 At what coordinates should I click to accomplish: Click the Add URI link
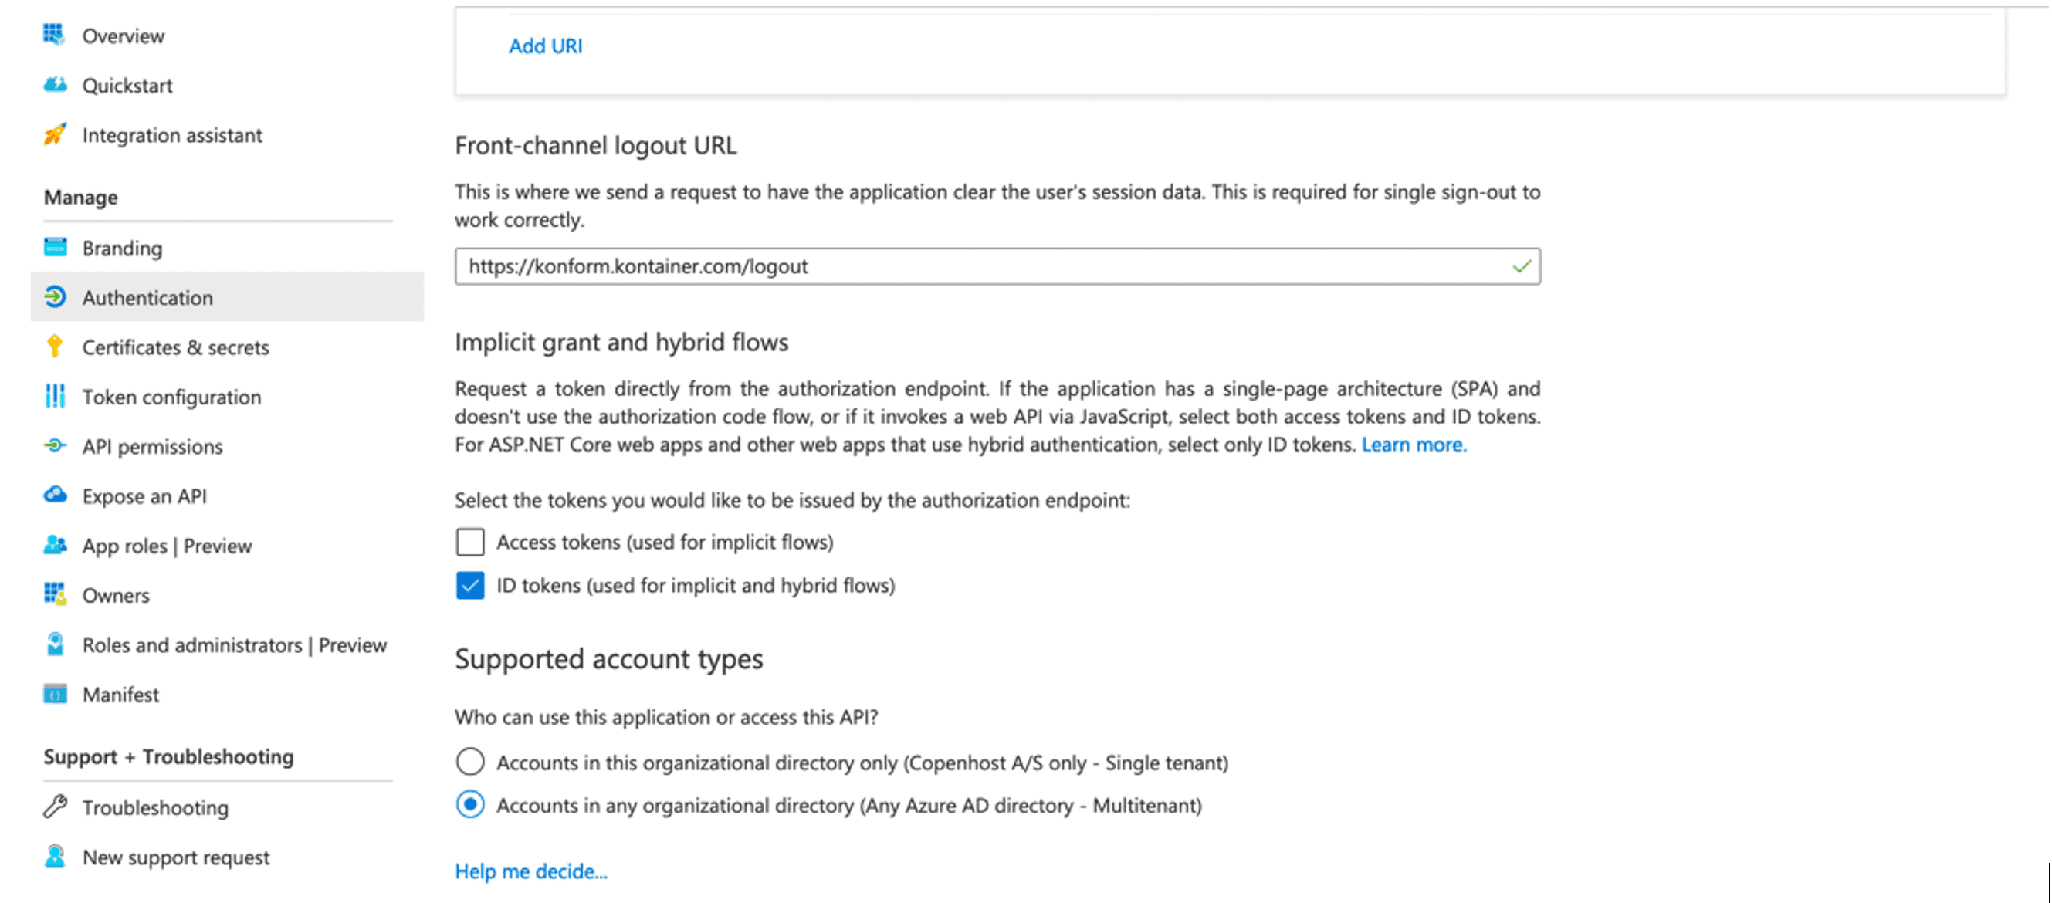coord(546,46)
